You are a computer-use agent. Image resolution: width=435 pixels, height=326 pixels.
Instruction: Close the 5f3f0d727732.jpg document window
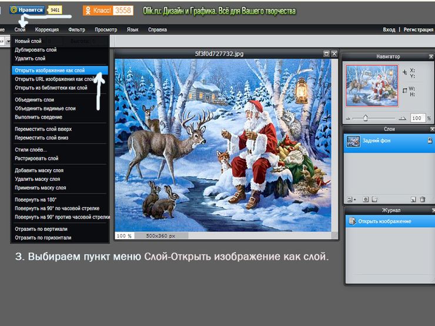pos(334,54)
